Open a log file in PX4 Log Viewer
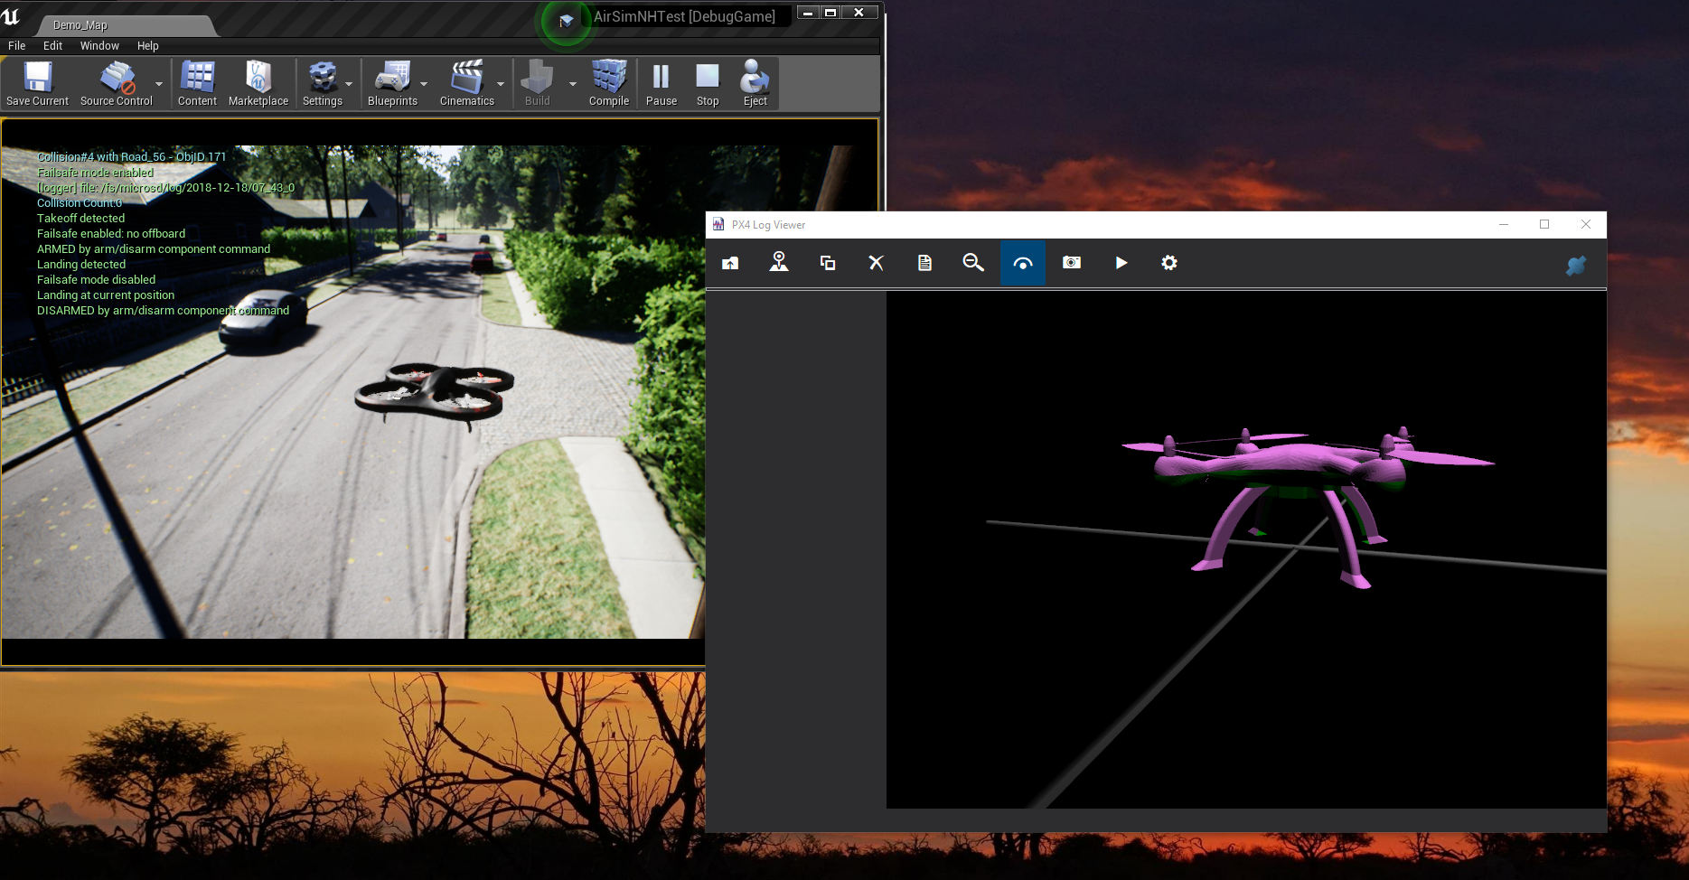Screen dimensions: 1689x880 coord(730,263)
